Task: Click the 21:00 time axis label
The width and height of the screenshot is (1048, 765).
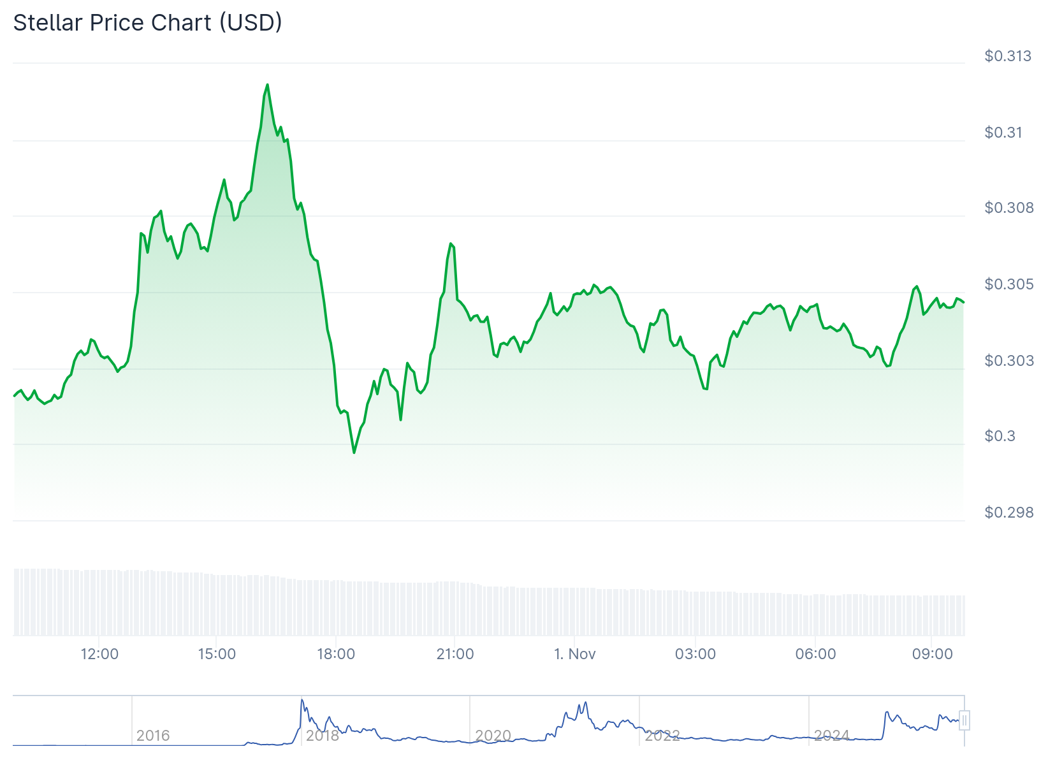Action: point(455,654)
